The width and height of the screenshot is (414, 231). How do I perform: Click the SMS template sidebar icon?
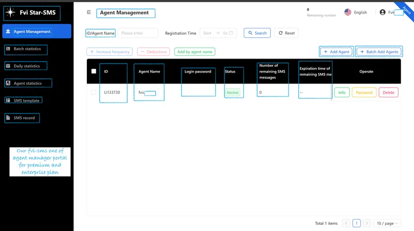click(8, 100)
